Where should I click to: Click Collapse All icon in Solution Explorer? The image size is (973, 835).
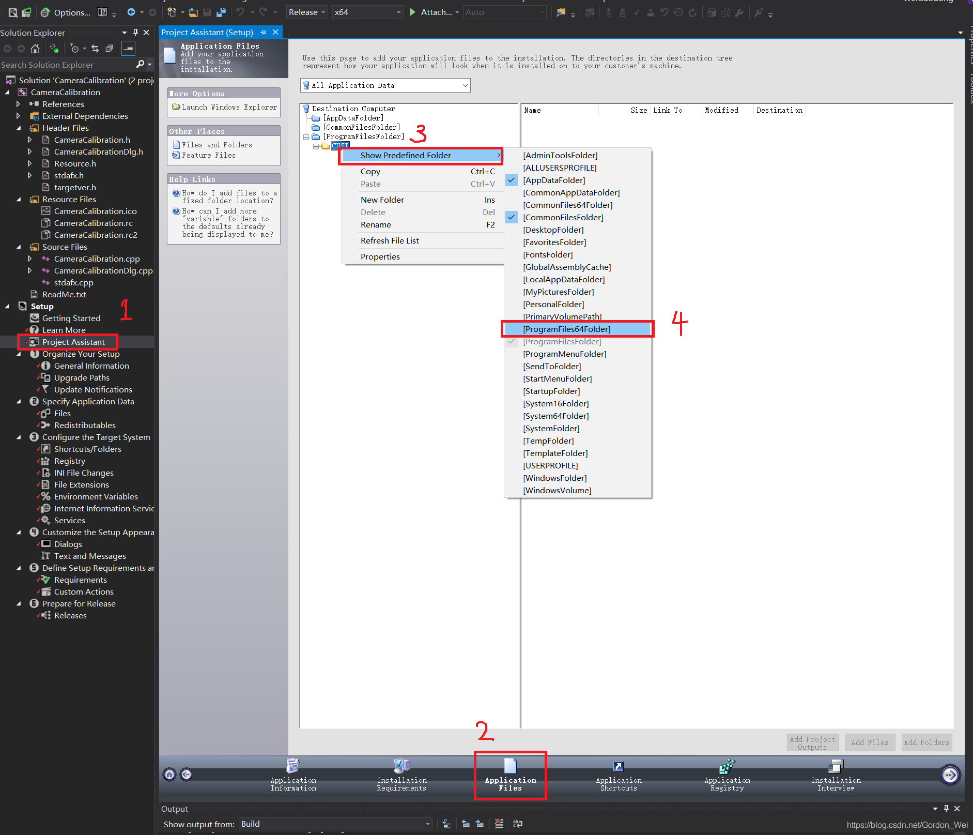coord(109,49)
